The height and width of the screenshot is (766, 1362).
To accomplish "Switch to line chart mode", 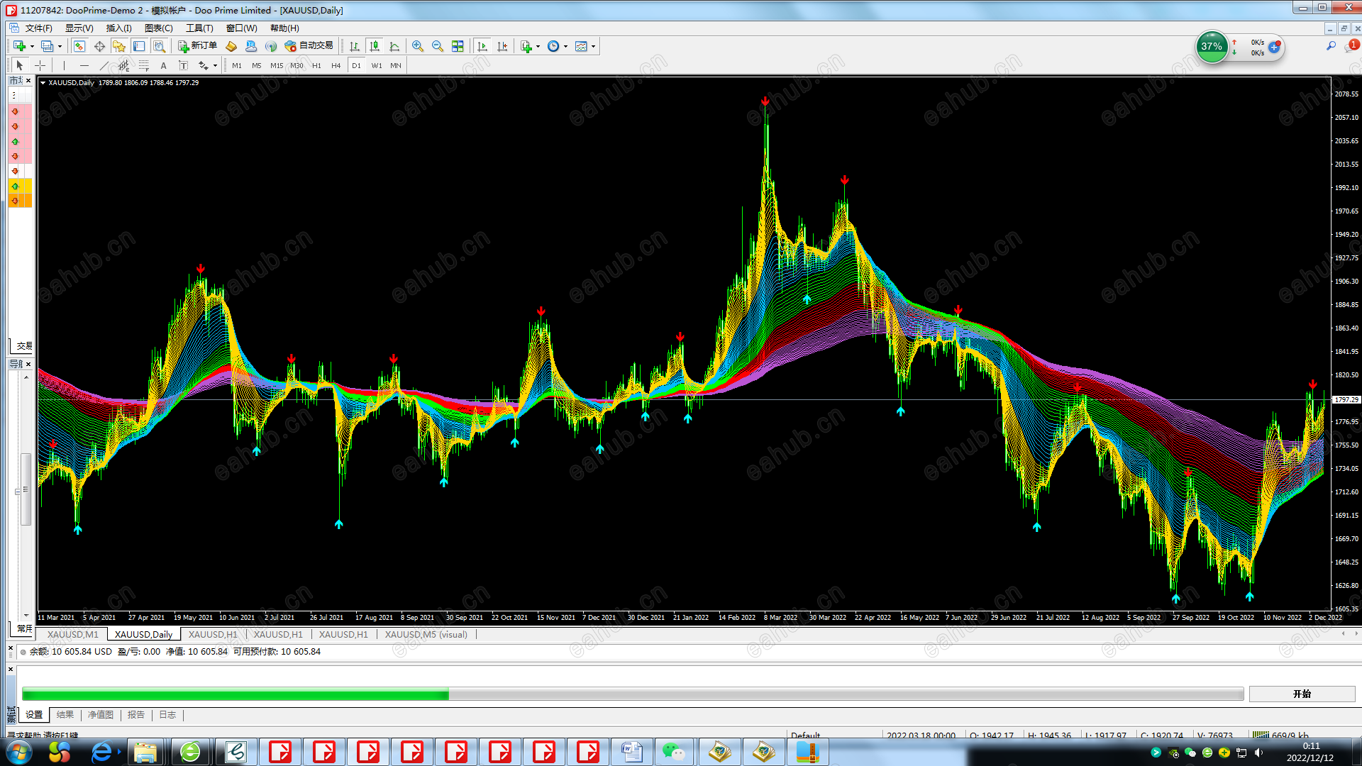I will click(394, 46).
